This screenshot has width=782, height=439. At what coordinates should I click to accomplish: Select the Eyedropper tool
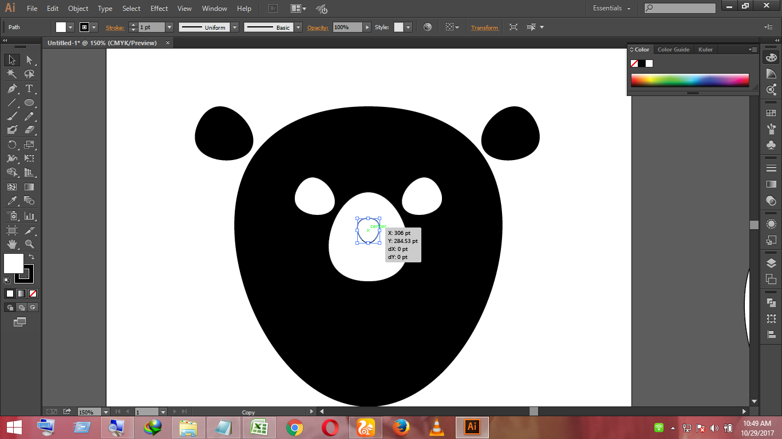[12, 201]
